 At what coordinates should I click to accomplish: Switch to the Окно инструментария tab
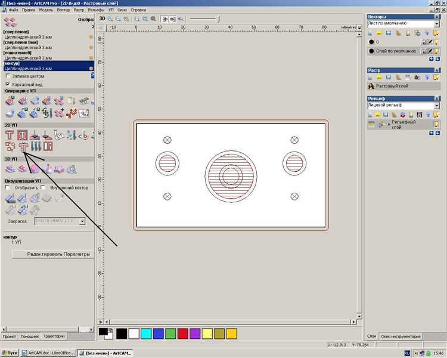pyautogui.click(x=401, y=337)
